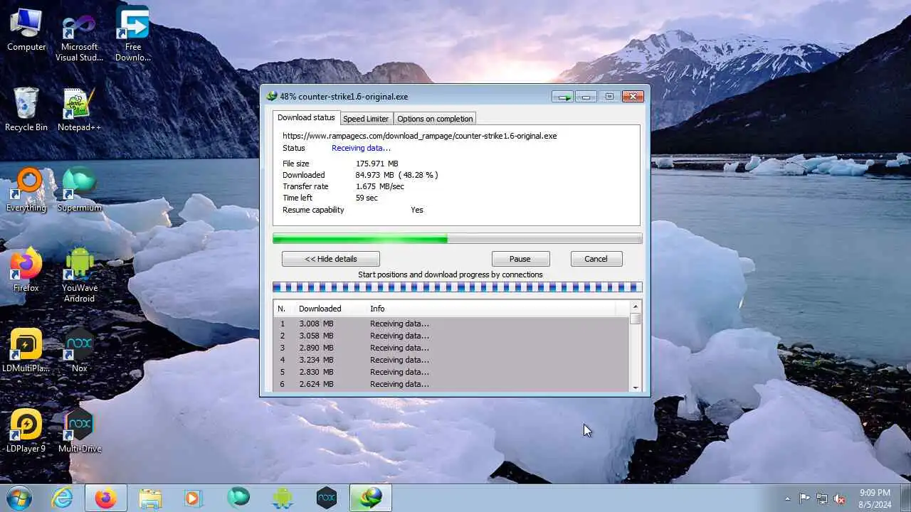Click the 175.971 MB file size value
The height and width of the screenshot is (512, 911).
pyautogui.click(x=376, y=164)
